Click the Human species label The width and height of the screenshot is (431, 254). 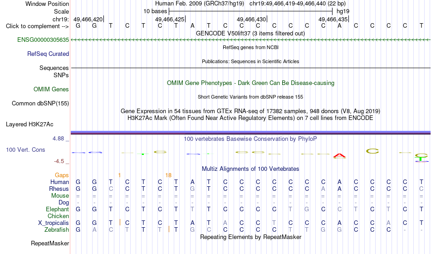[x=59, y=182]
